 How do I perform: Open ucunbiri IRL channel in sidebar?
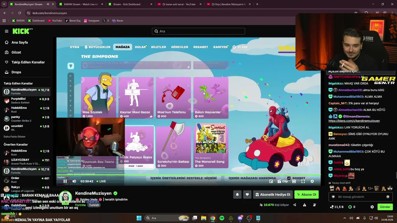coord(26,128)
